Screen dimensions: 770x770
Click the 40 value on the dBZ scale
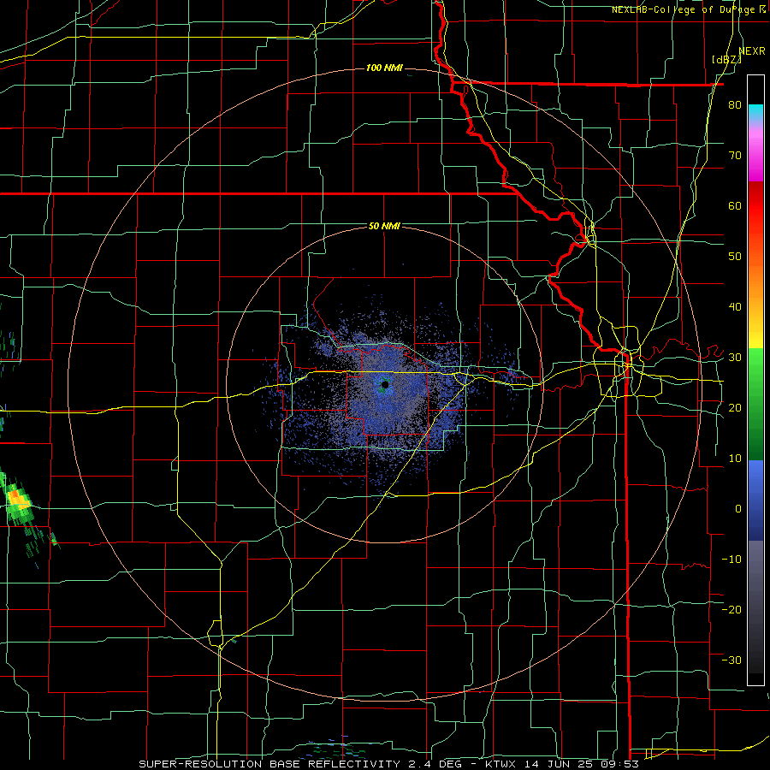click(x=735, y=307)
